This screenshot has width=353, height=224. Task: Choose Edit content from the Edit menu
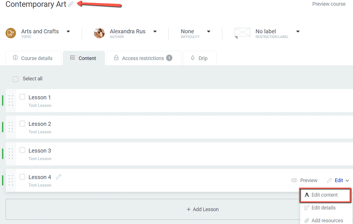pos(324,195)
